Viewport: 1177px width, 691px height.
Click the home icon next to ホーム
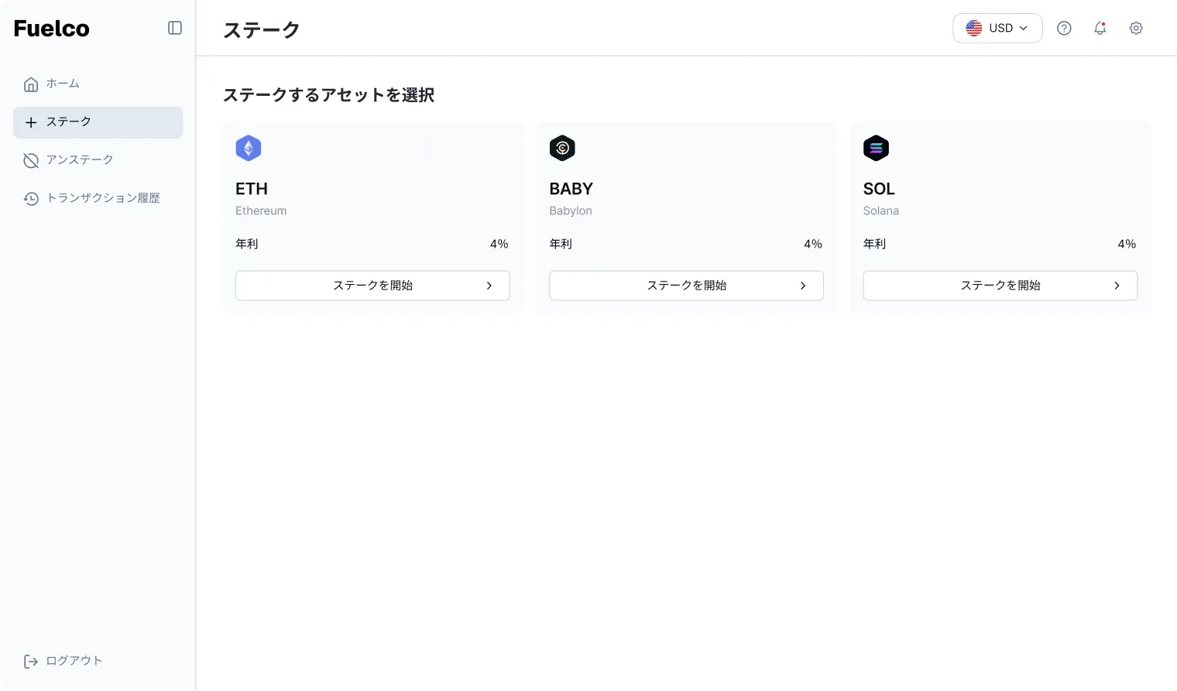pos(31,84)
